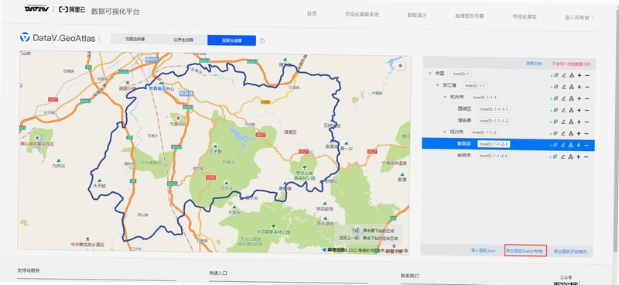This screenshot has width=619, height=285.
Task: Delete 杭州市 using its minus icon
Action: 587,98
